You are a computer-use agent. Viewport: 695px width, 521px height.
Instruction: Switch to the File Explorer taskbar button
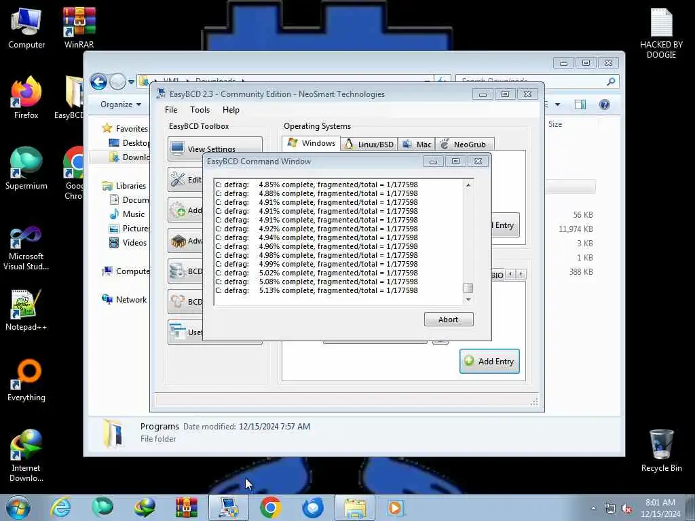355,507
